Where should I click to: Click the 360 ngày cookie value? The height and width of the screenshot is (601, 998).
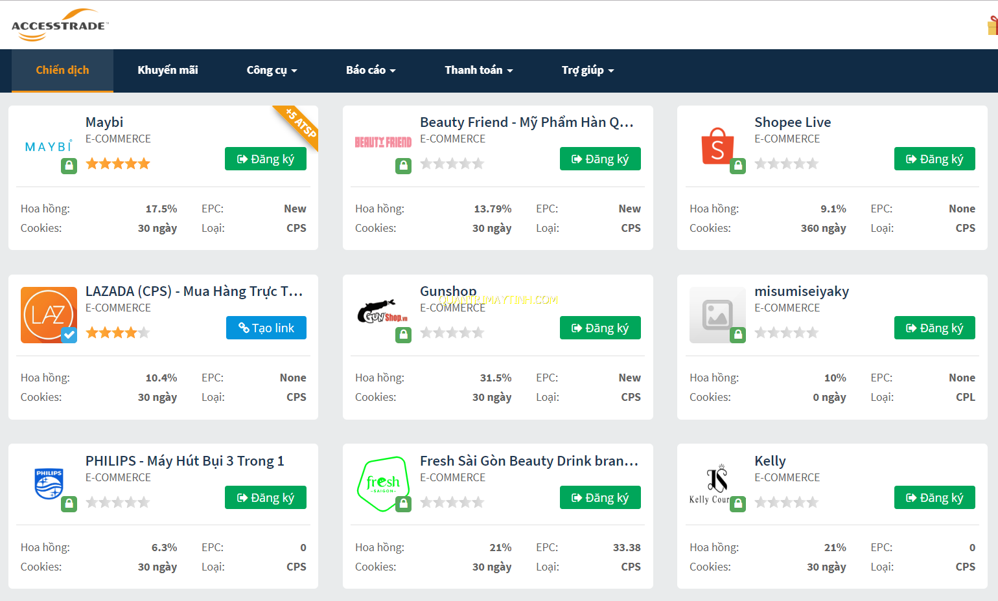(x=823, y=228)
